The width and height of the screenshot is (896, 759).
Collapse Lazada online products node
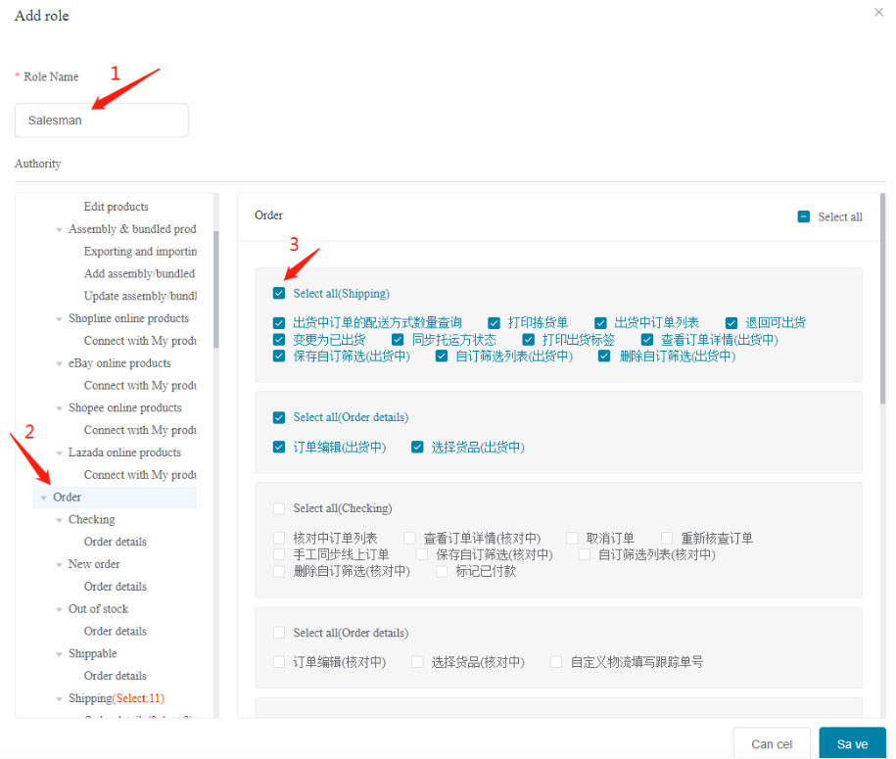(59, 452)
